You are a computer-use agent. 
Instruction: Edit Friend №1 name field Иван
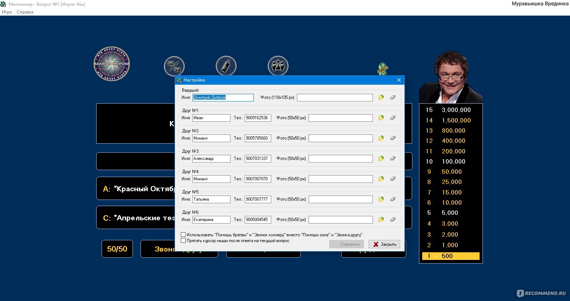211,118
